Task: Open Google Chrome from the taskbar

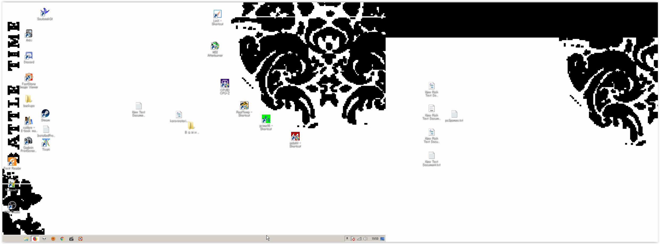Action: tap(62, 239)
